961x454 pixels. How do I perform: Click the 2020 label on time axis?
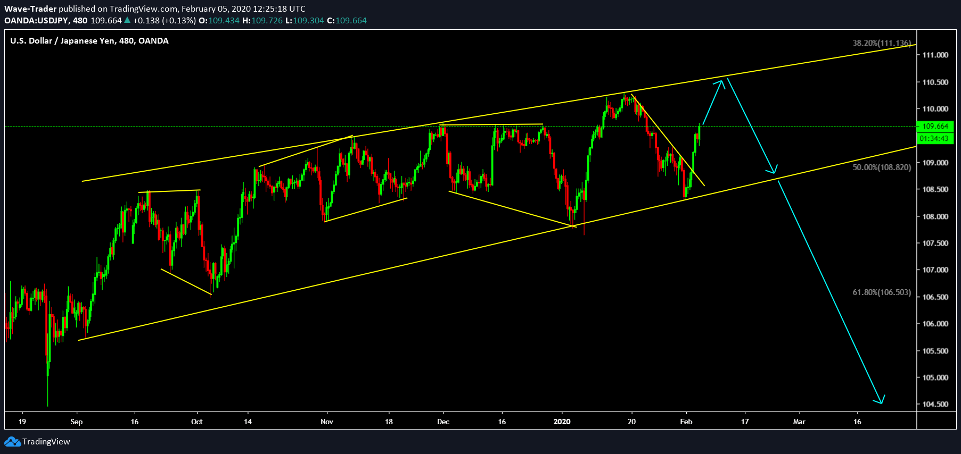562,422
